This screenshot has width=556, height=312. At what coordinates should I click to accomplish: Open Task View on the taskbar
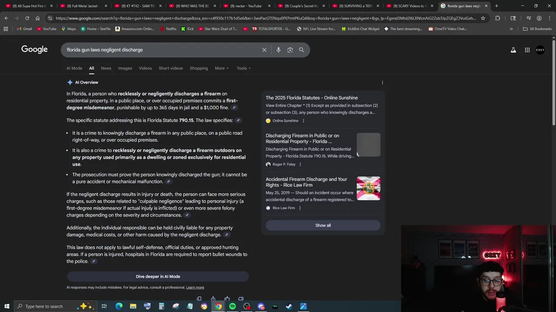point(104,306)
